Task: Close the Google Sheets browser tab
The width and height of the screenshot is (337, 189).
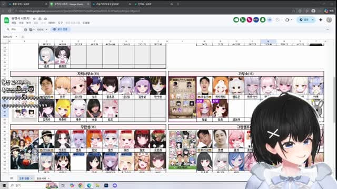Action: coord(88,4)
